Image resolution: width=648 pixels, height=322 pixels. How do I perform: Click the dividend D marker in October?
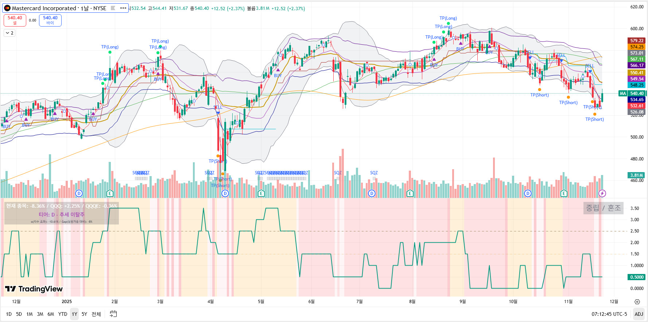point(528,193)
